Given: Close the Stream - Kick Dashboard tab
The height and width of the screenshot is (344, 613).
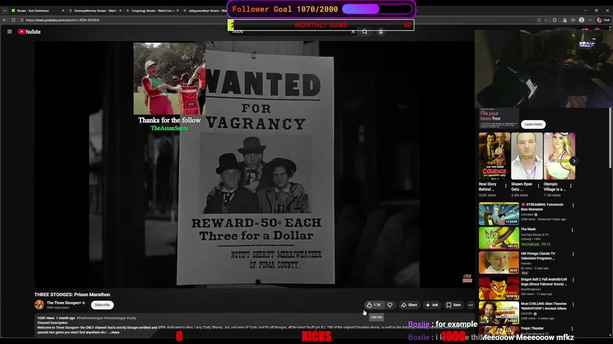Looking at the screenshot, I should coord(63,11).
